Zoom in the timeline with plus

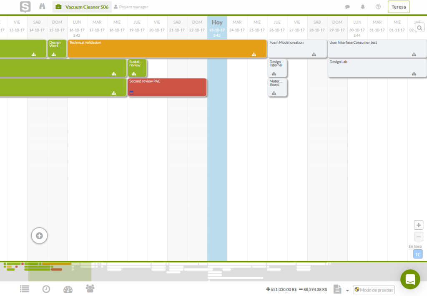click(419, 225)
